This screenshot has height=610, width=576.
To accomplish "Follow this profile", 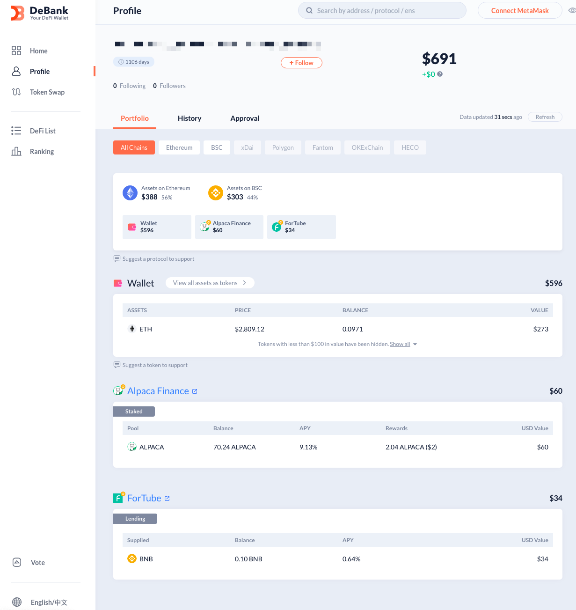I will [301, 63].
